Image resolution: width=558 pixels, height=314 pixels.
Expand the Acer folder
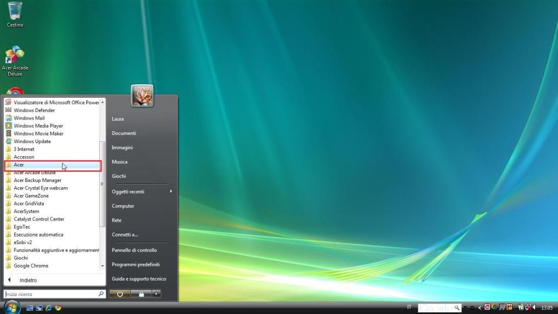(53, 165)
